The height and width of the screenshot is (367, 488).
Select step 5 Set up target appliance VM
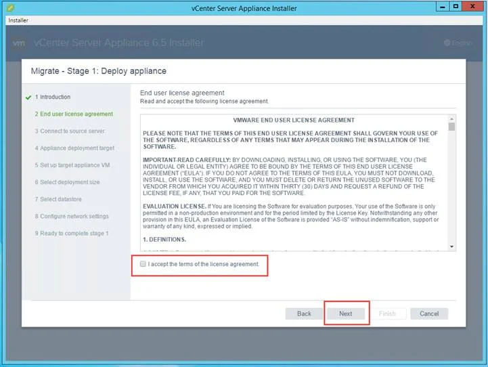(72, 165)
